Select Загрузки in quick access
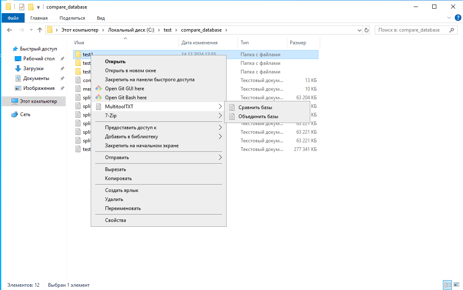This screenshot has height=290, width=463. click(33, 69)
